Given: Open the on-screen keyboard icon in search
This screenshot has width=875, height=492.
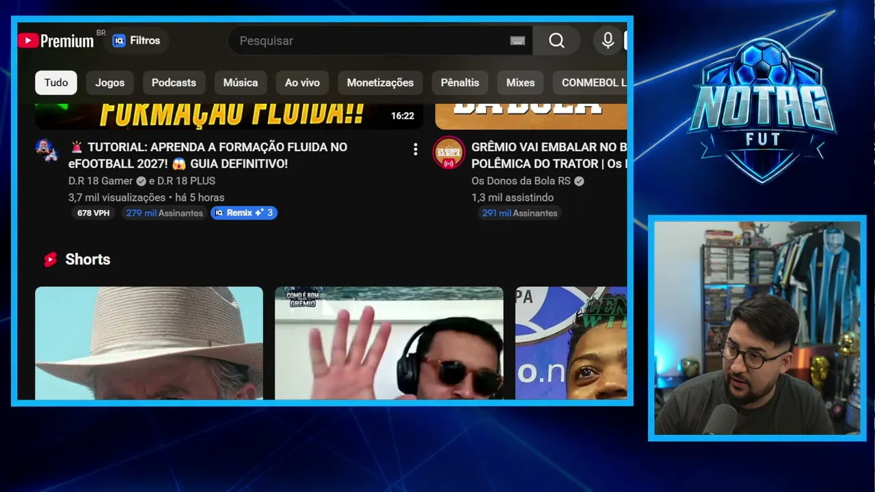Looking at the screenshot, I should click(517, 41).
